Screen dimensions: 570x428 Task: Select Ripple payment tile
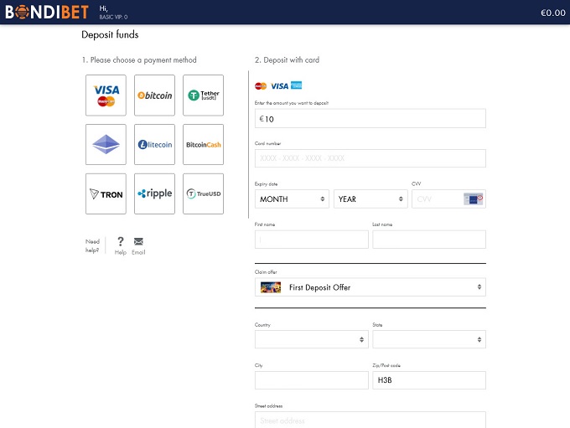click(x=154, y=193)
